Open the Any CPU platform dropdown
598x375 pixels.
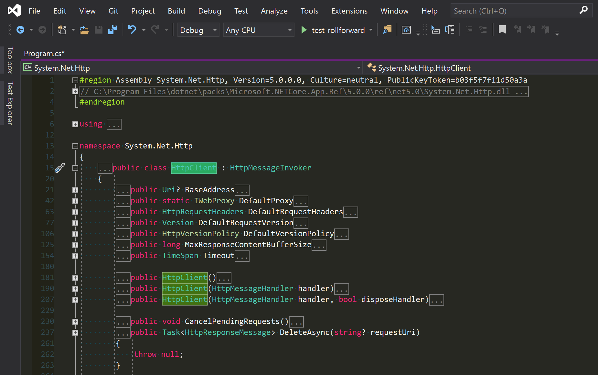coord(258,30)
